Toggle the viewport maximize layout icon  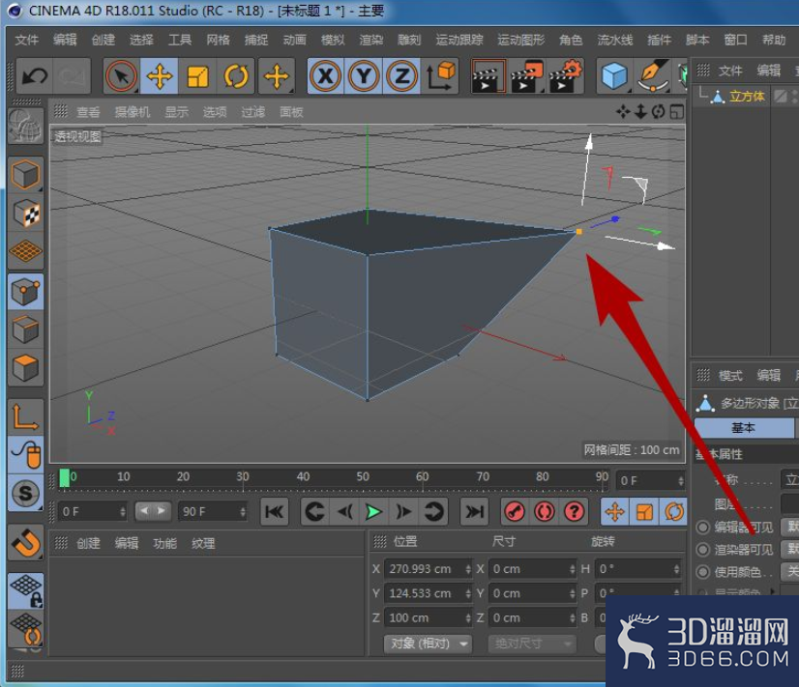click(x=677, y=111)
